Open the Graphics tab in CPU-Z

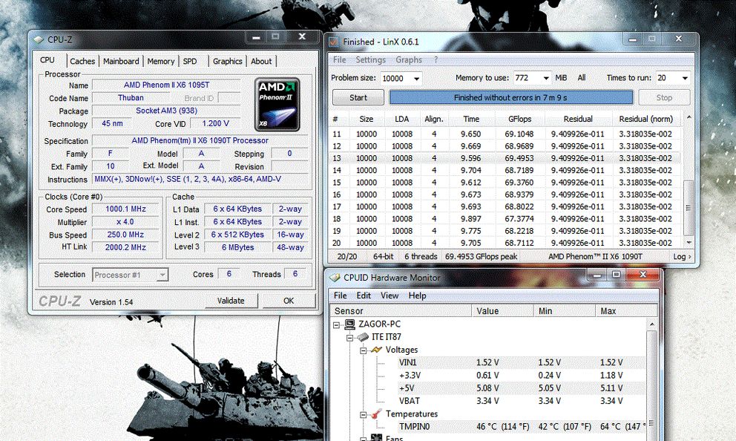tap(227, 61)
